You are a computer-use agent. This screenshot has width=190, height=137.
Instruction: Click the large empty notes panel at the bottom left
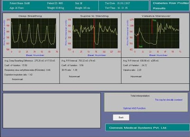(52, 111)
